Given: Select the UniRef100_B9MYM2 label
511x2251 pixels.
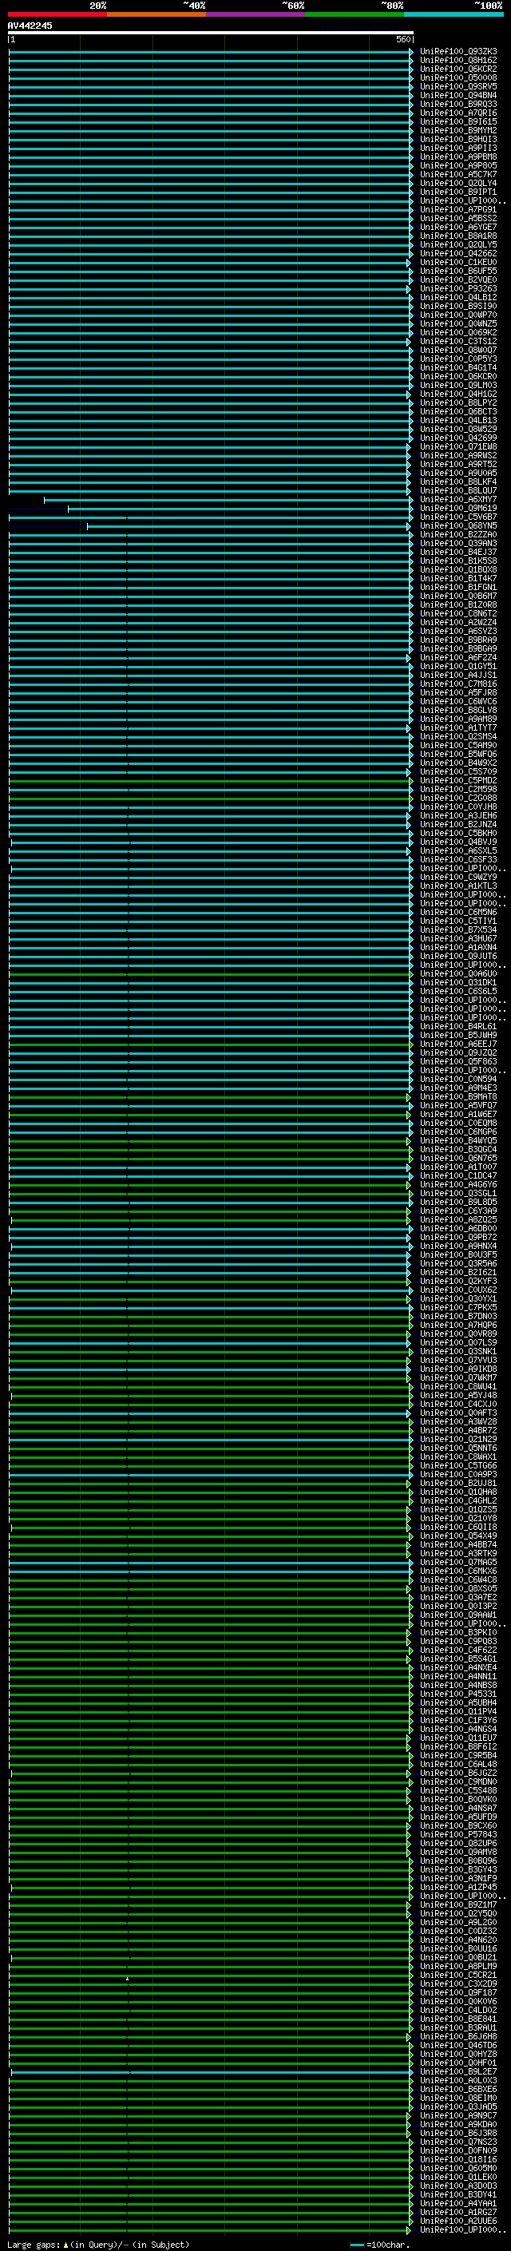Looking at the screenshot, I should (x=458, y=130).
